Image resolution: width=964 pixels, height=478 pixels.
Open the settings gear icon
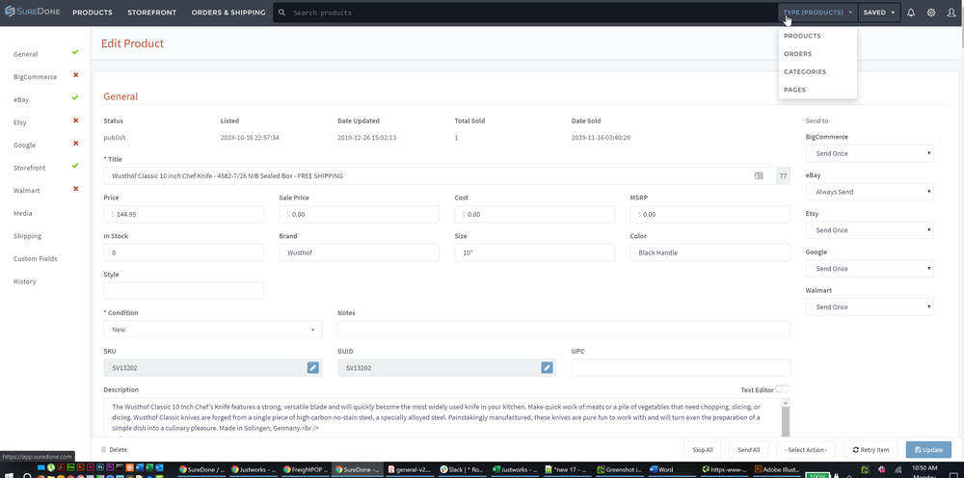(931, 13)
